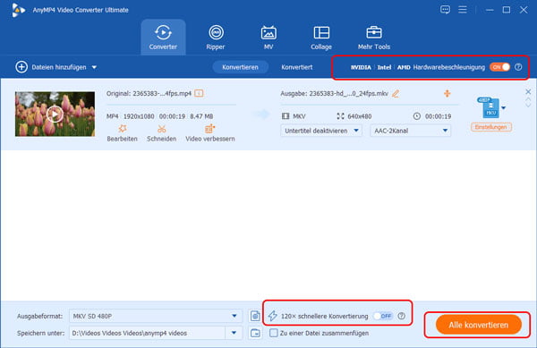Enable 120× schnellere Konvertierung toggle

(383, 316)
